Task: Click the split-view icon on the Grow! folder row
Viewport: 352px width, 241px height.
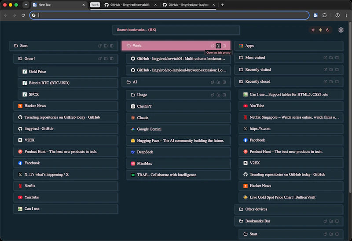Action: (x=112, y=58)
